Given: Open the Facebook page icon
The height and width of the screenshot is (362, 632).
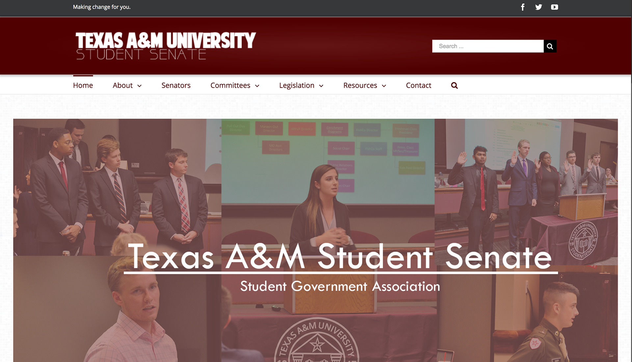Looking at the screenshot, I should click(x=522, y=7).
